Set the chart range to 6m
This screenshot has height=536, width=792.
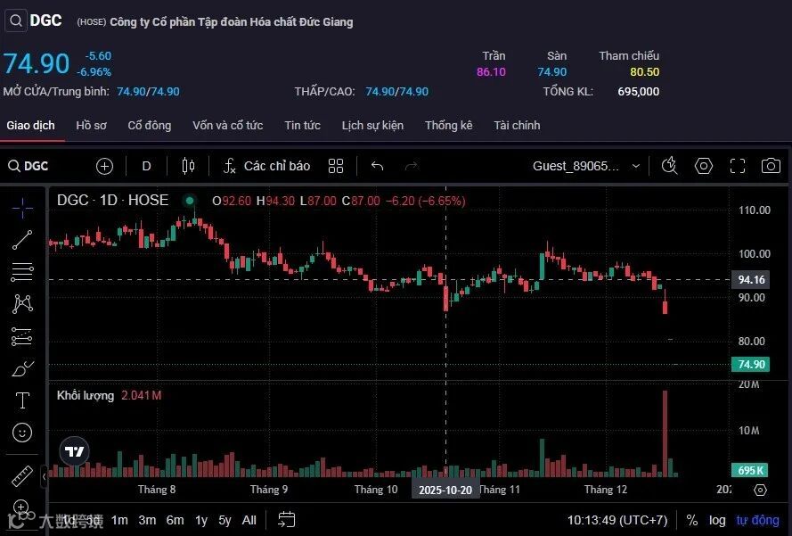pyautogui.click(x=175, y=520)
